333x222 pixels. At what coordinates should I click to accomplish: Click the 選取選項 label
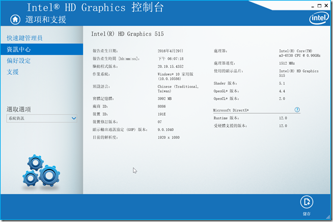pos(19,109)
